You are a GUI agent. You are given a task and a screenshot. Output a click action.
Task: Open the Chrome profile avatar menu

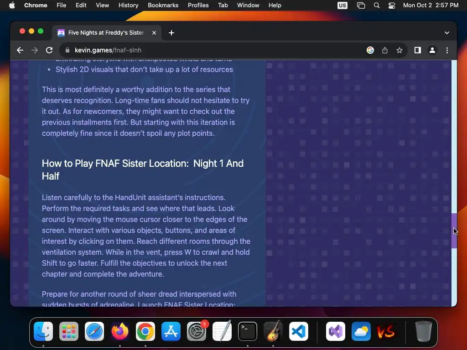pos(432,50)
